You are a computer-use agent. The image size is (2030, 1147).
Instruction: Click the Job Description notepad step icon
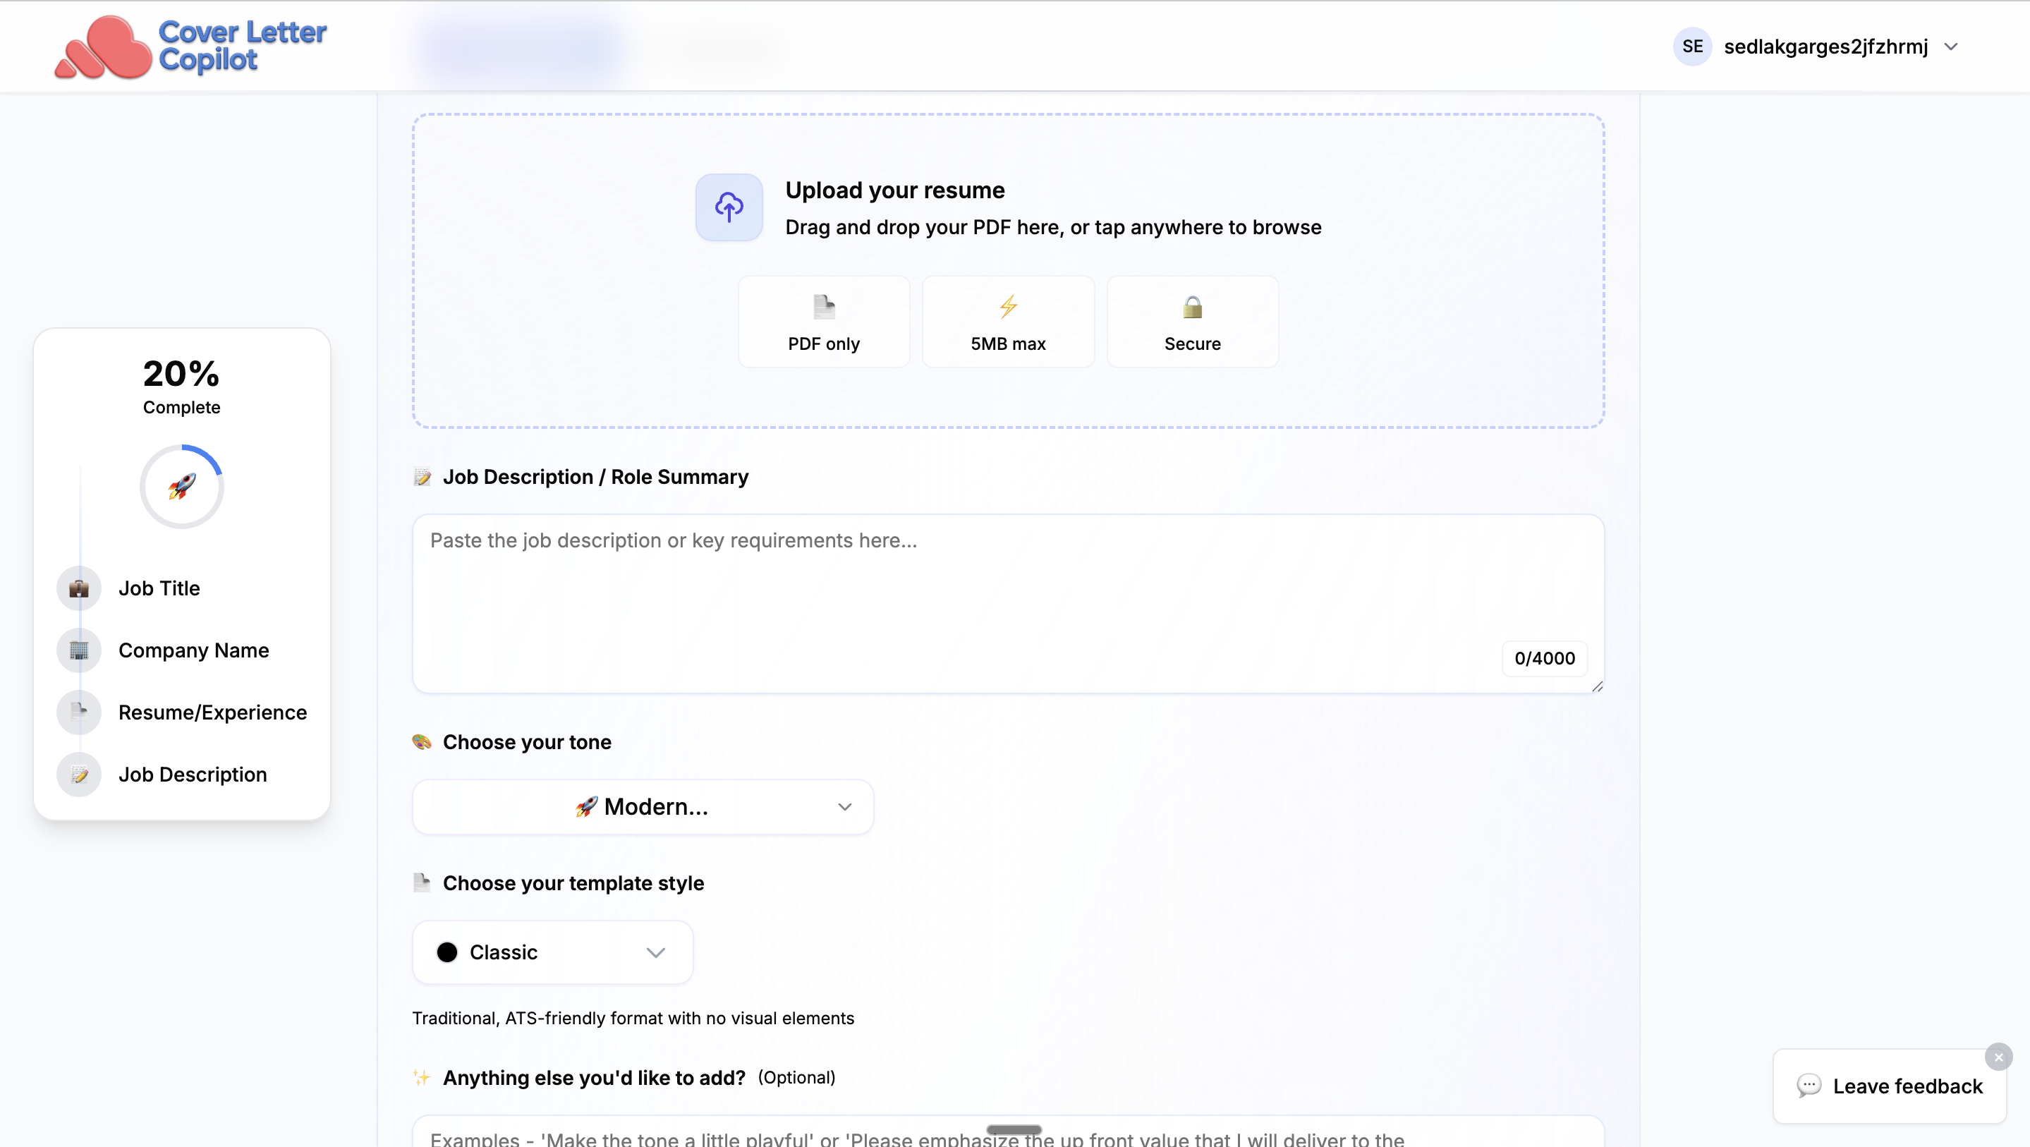(79, 774)
